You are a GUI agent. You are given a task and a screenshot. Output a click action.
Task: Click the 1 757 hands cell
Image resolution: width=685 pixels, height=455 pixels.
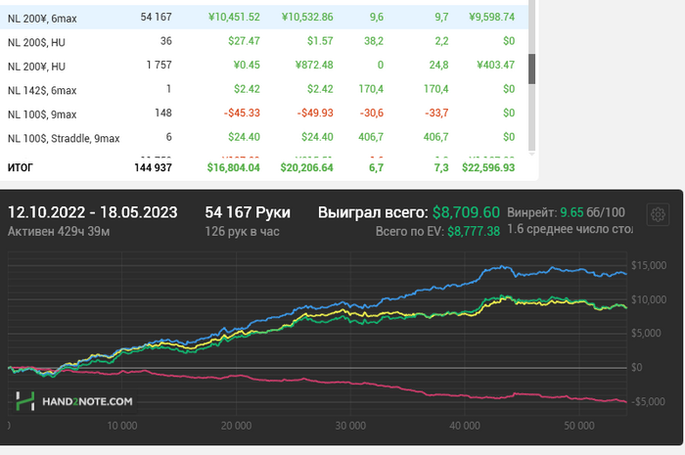click(159, 65)
